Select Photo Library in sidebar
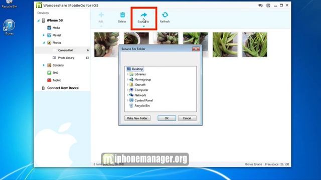 coord(66,58)
